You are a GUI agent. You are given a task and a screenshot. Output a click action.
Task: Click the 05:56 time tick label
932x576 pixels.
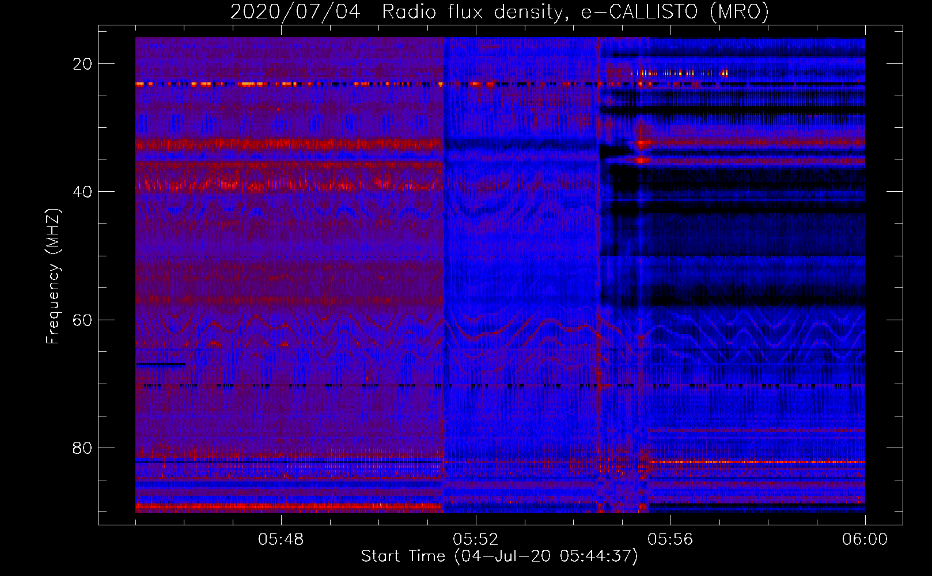click(670, 540)
